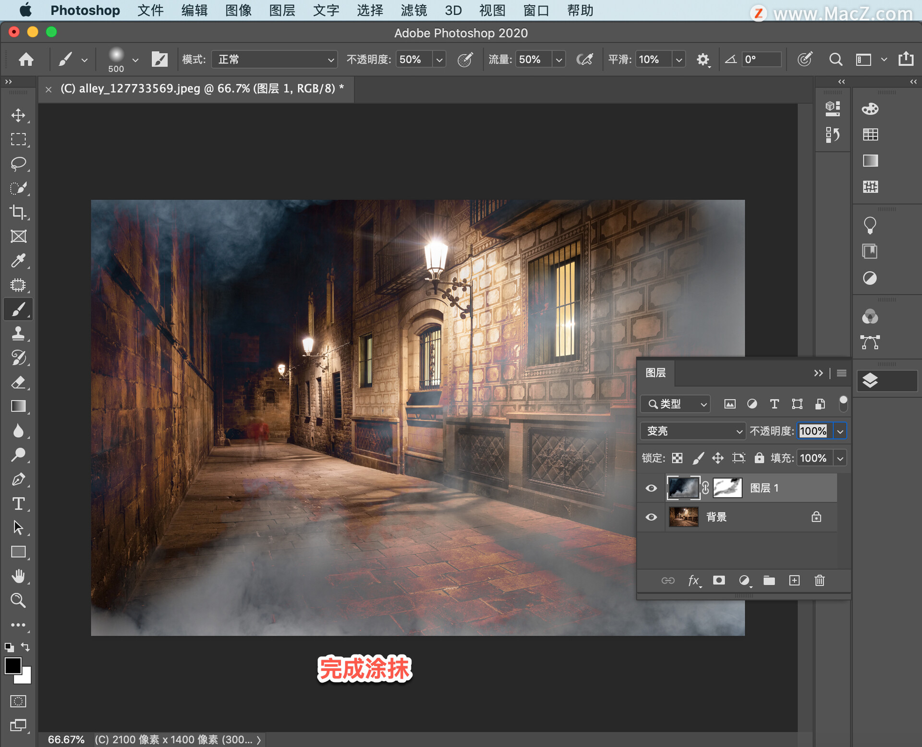Toggle Quick Mask mode
This screenshot has height=747, width=922.
coord(18,701)
